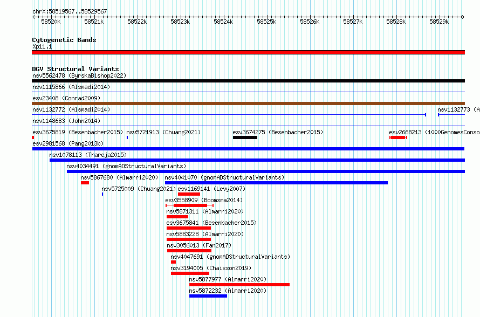
Task: Click nsv3194005 (Chaisson2019) label
Action: [211, 268]
